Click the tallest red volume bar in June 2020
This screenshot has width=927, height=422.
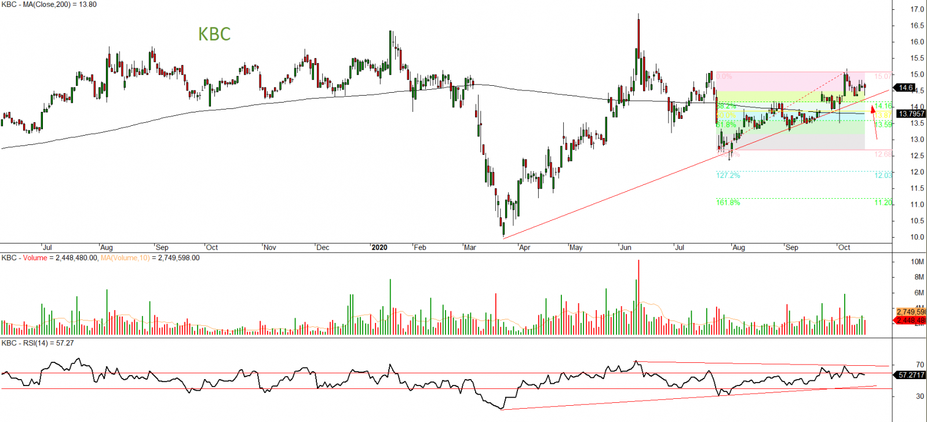point(638,297)
